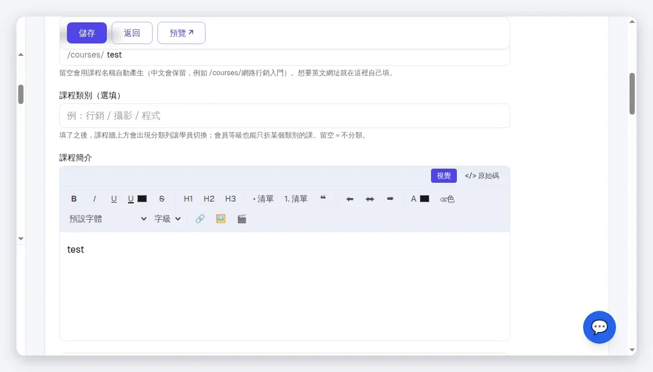Open the chat support bubble
This screenshot has height=372, width=653.
click(600, 327)
